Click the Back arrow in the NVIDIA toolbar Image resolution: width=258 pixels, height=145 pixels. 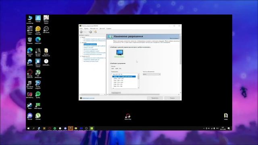(x=81, y=32)
